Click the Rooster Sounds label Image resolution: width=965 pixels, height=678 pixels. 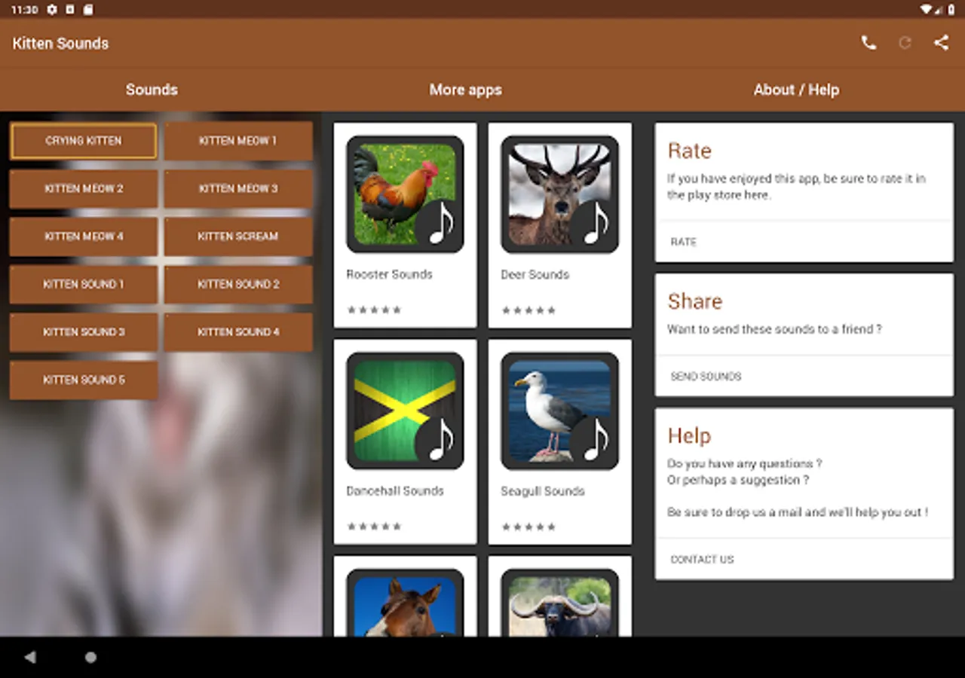390,274
